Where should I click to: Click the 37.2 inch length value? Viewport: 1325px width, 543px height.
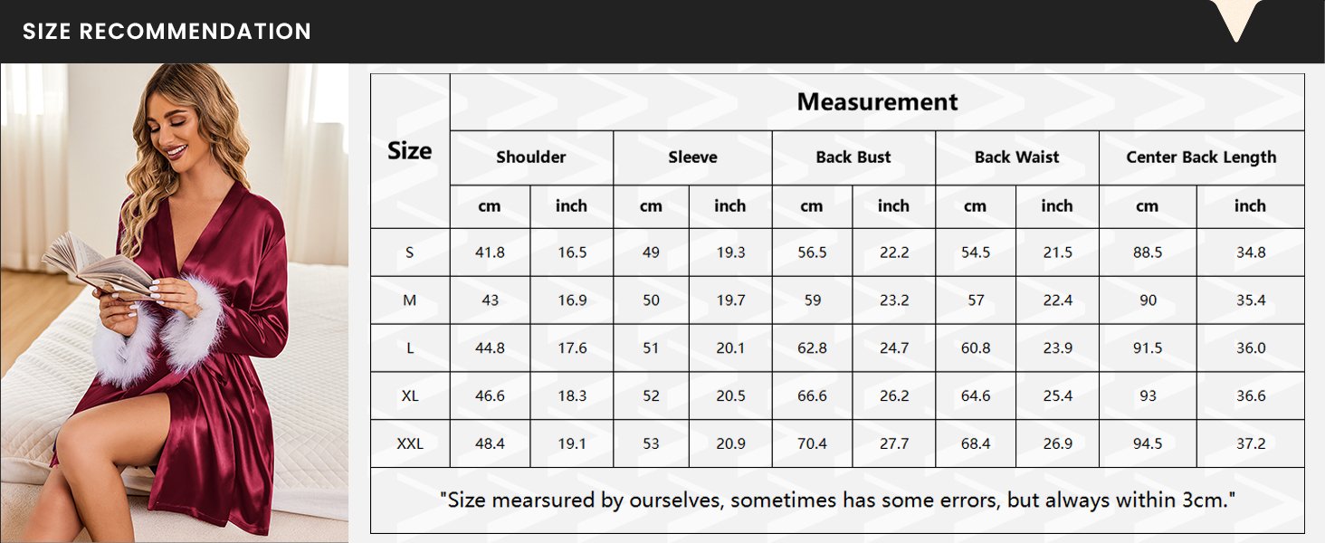pyautogui.click(x=1251, y=444)
